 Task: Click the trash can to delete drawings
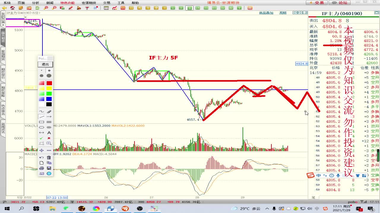point(49,157)
